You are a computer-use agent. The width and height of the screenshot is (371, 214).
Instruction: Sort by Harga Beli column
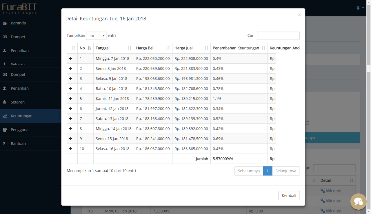click(x=153, y=48)
